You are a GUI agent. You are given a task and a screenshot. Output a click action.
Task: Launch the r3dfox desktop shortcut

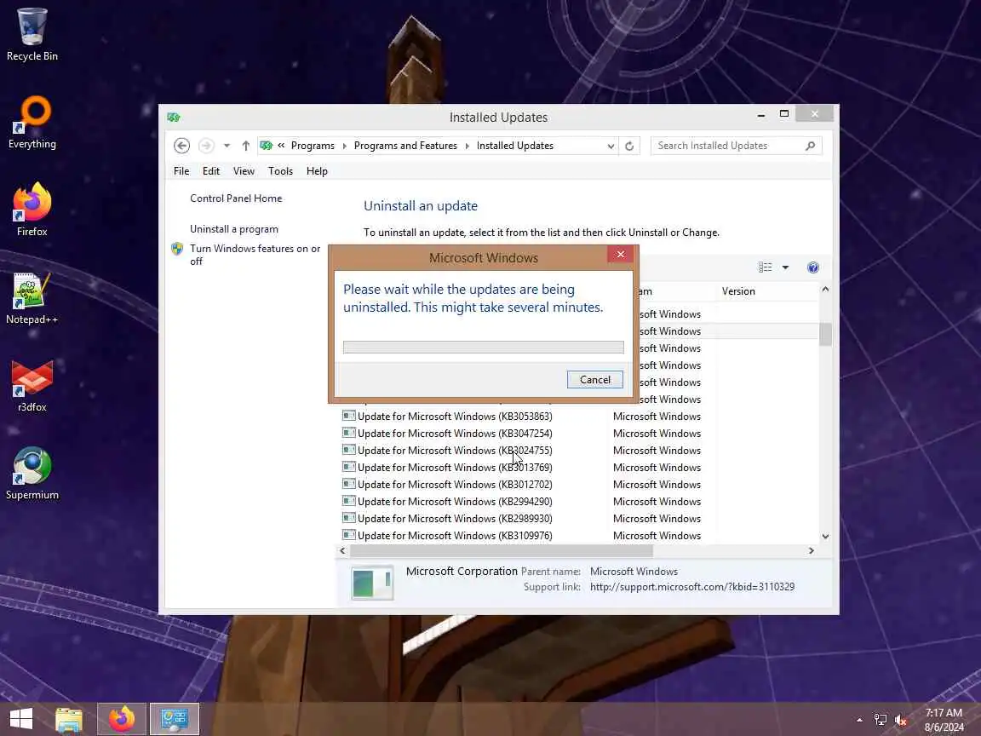click(x=32, y=386)
